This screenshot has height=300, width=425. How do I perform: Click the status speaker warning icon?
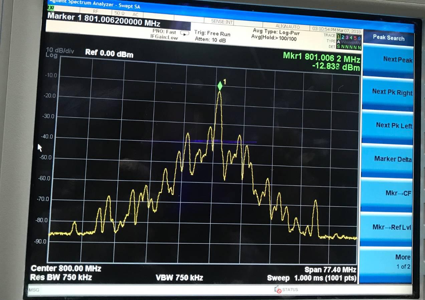278,289
